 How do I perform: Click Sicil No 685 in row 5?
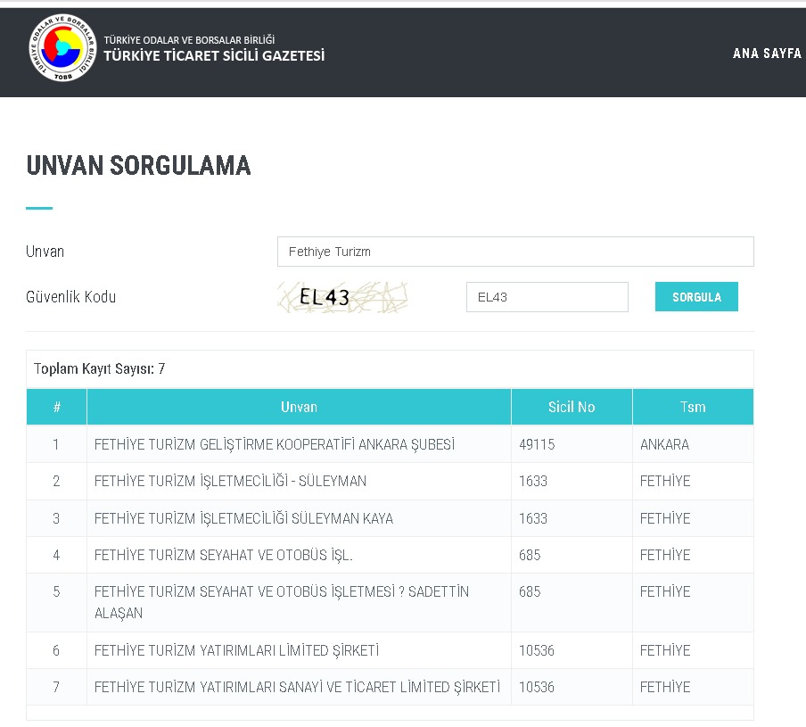[x=530, y=591]
